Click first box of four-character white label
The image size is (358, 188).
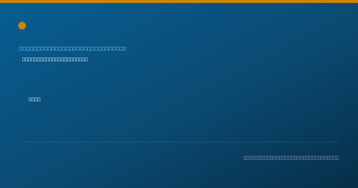click(x=30, y=99)
